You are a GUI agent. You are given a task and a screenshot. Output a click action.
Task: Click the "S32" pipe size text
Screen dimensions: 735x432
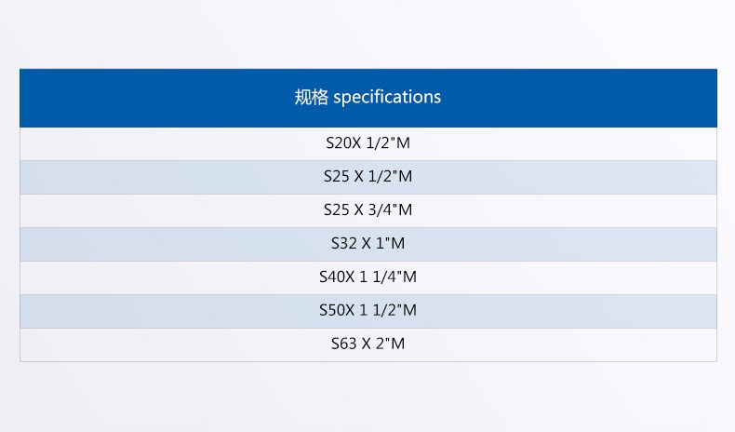tap(343, 244)
